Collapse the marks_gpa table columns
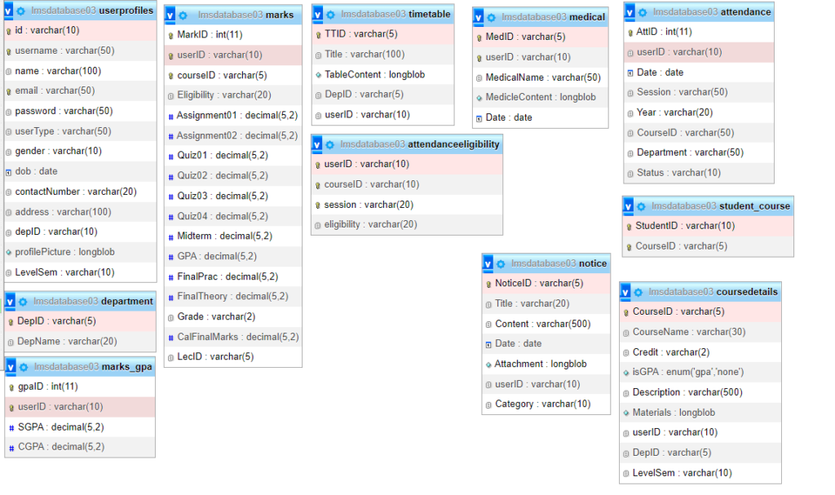The height and width of the screenshot is (495, 835). [10, 367]
